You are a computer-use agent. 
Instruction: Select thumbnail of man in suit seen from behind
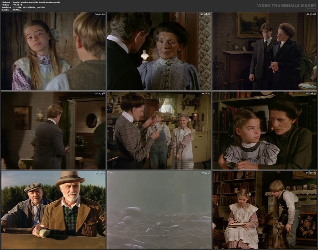point(53,131)
